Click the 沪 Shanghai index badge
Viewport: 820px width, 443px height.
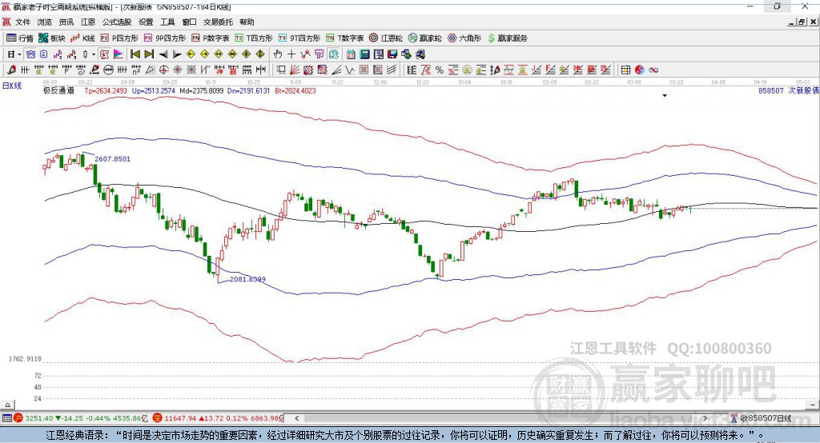[x=18, y=418]
